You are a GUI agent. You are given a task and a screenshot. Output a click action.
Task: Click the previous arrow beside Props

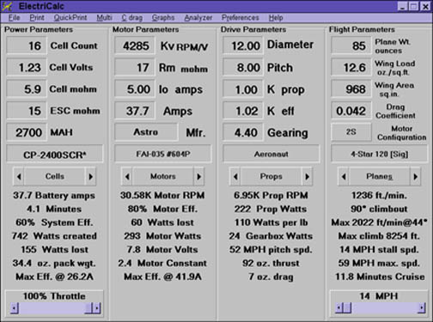coord(235,177)
